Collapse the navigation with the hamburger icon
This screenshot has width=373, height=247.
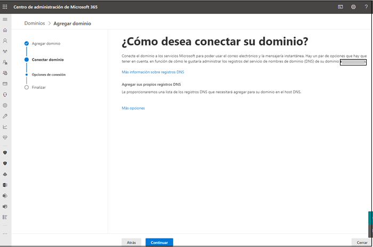tap(5, 19)
